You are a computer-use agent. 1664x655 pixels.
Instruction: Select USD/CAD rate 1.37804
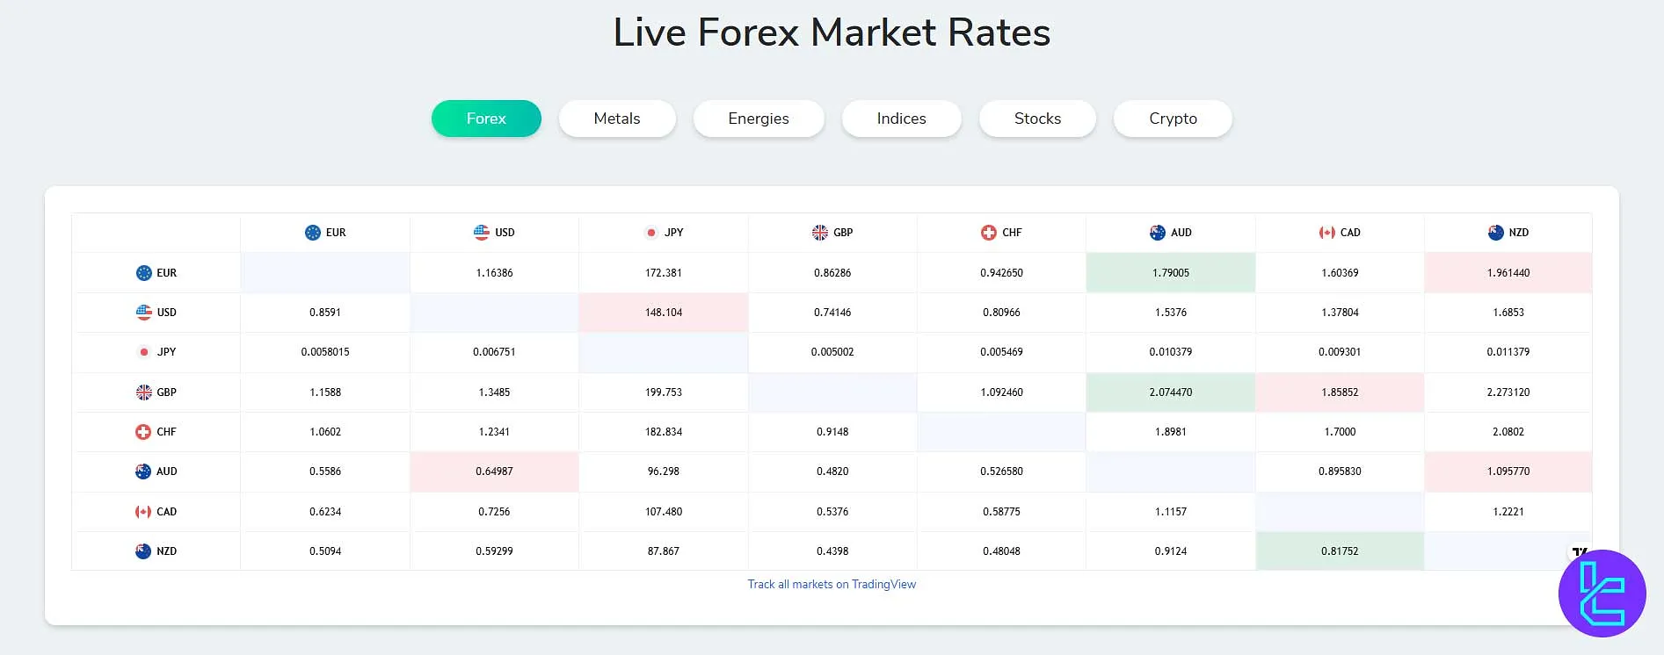(1340, 313)
